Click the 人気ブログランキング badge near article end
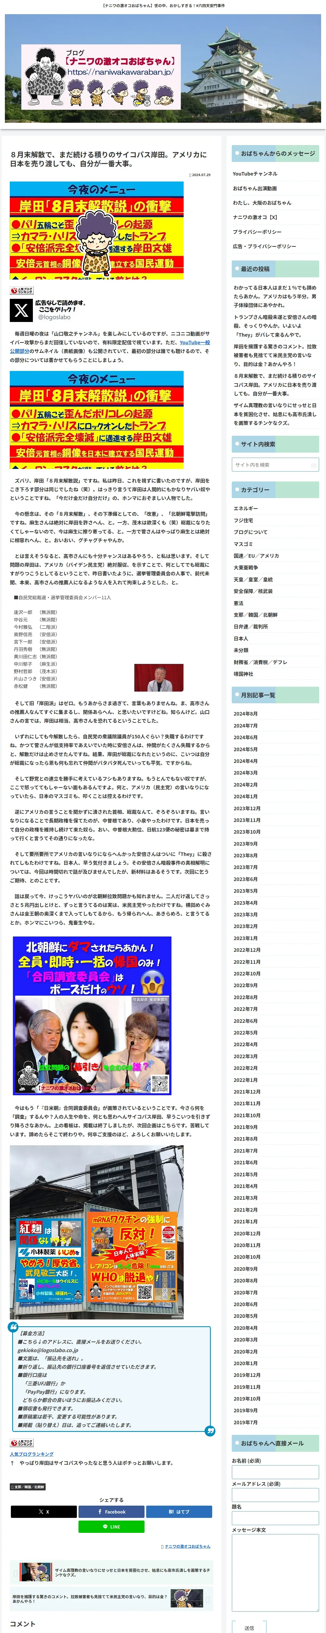 21,1443
